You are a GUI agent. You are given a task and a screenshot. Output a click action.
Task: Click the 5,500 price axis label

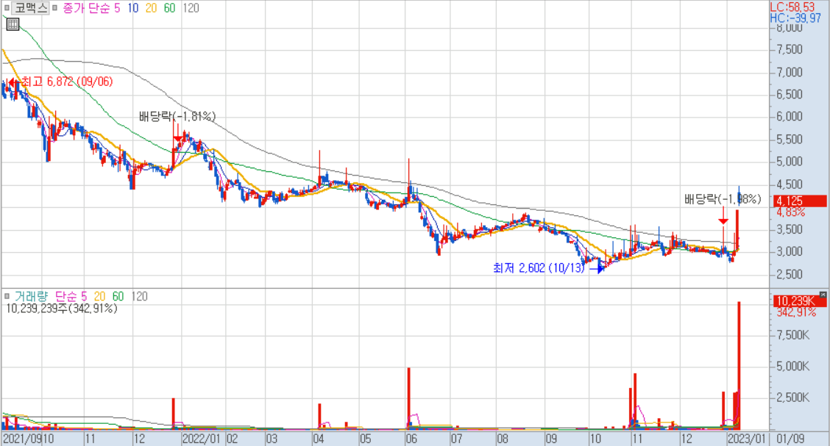coord(790,140)
